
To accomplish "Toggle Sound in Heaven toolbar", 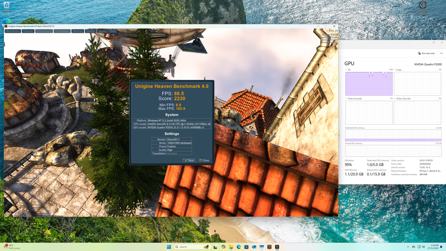I will [x=103, y=31].
